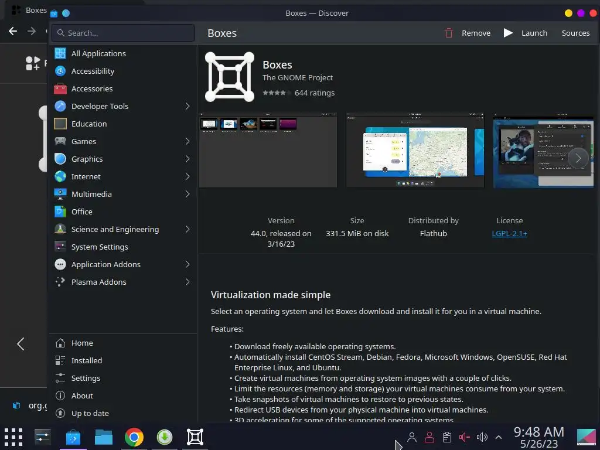Open Discover Settings page

[x=122, y=379]
